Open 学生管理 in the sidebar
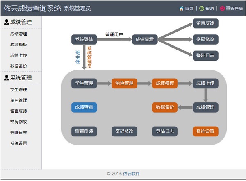 pyautogui.click(x=18, y=90)
